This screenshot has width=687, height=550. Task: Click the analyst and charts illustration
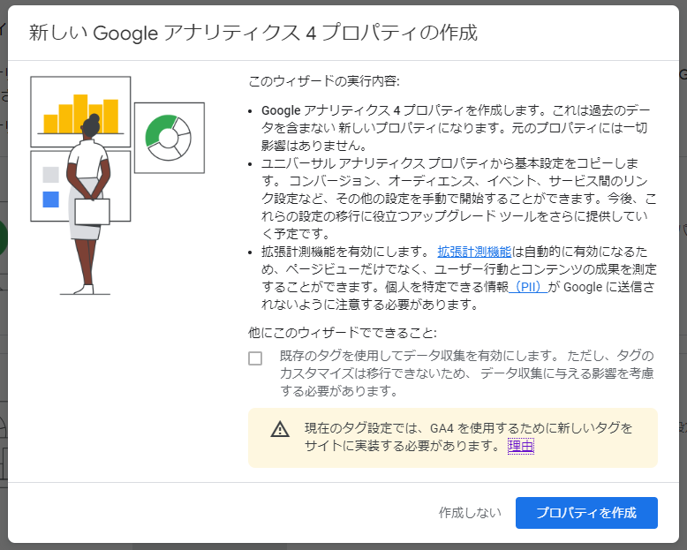point(117,185)
